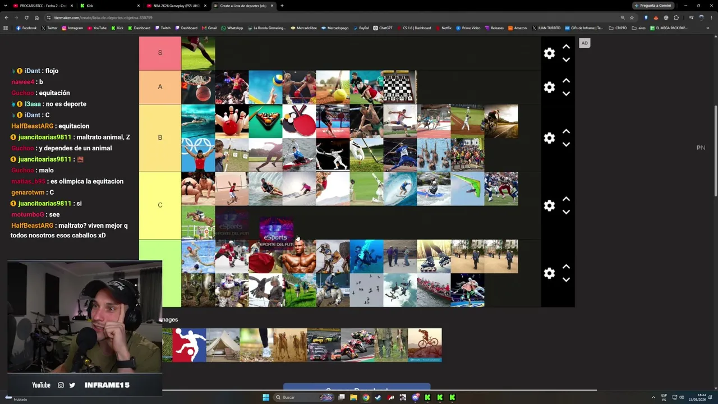Viewport: 718px width, 404px height.
Task: Open Task View from the taskbar
Action: click(341, 397)
